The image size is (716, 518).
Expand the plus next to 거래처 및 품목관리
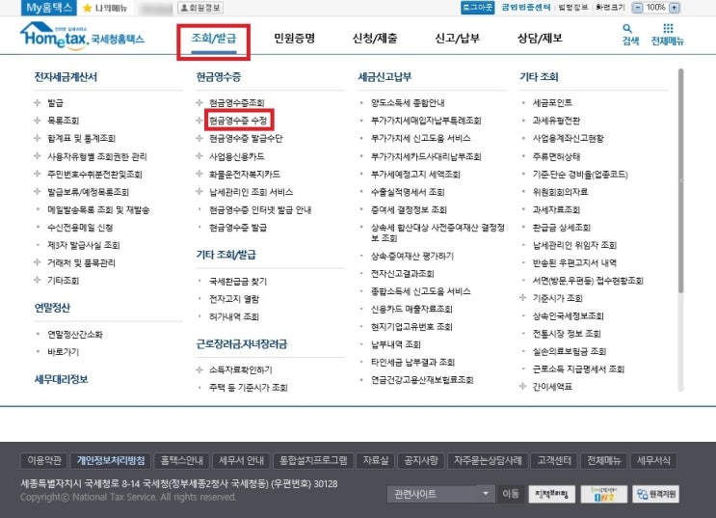38,262
